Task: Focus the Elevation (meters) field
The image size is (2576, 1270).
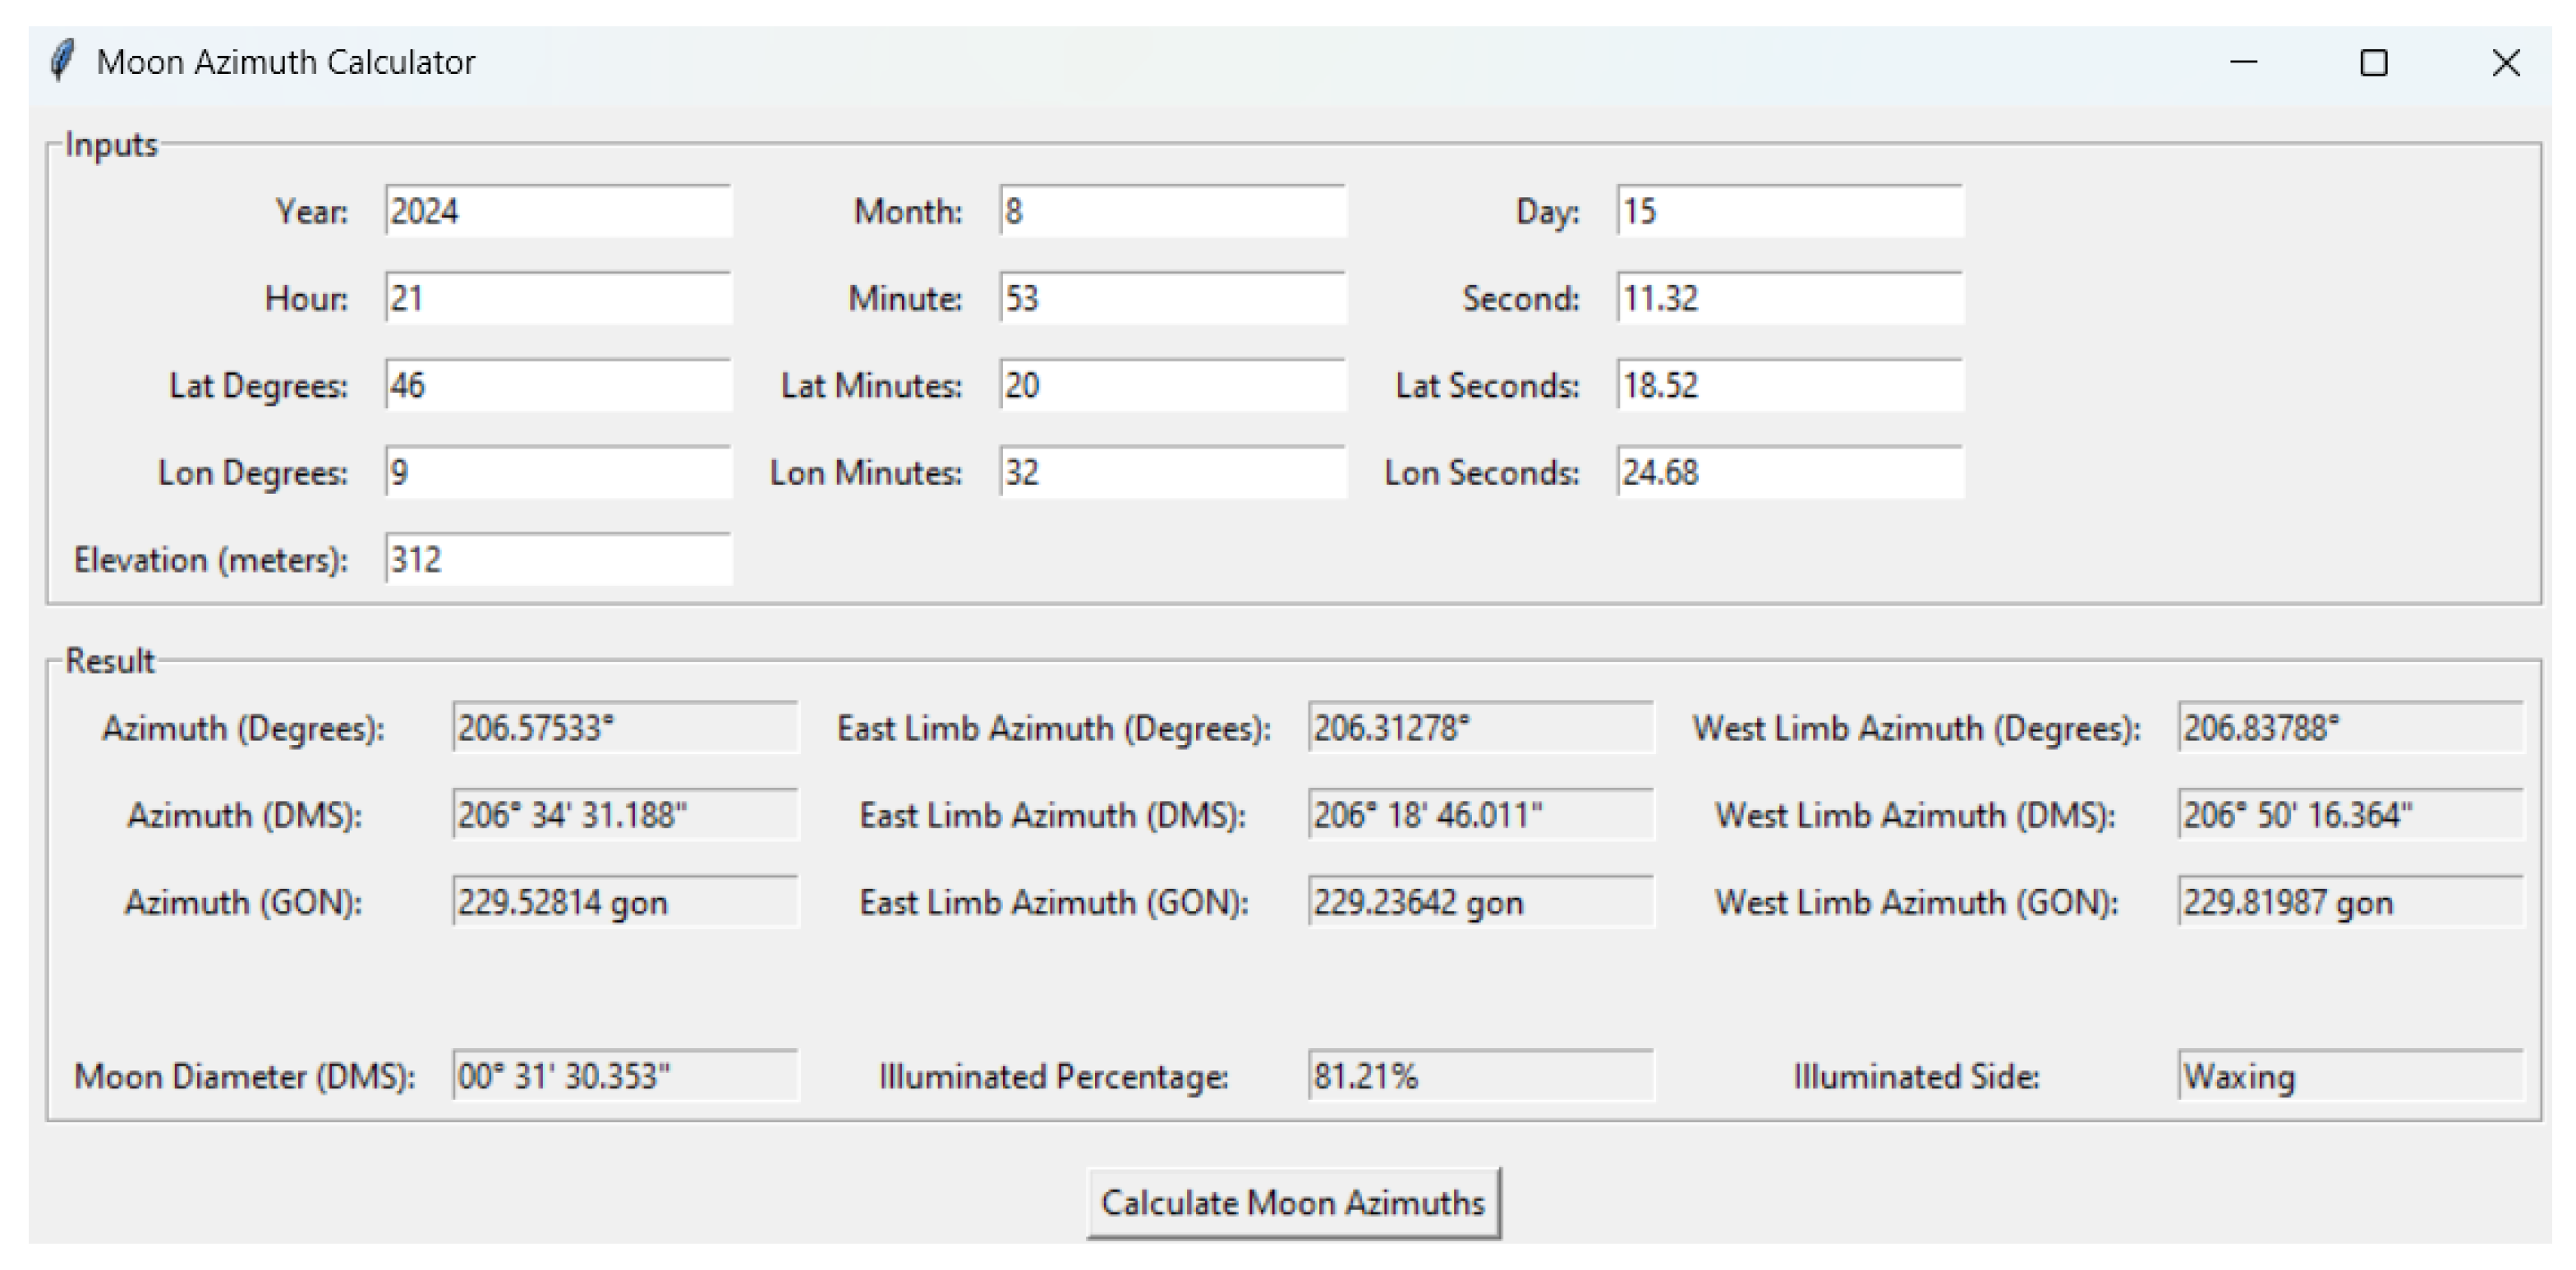Action: 558,559
